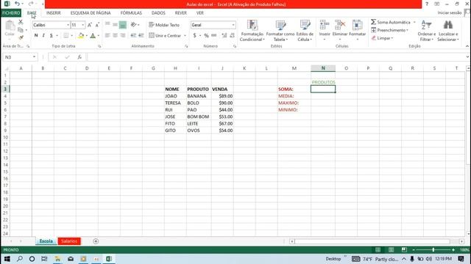Image resolution: width=471 pixels, height=264 pixels.
Task: Toggle Moldar Texto wrap text
Action: tap(164, 25)
